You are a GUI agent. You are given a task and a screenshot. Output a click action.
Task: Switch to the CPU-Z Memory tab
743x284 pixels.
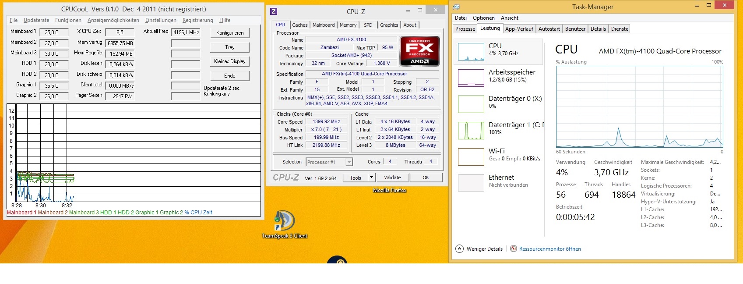click(x=348, y=25)
